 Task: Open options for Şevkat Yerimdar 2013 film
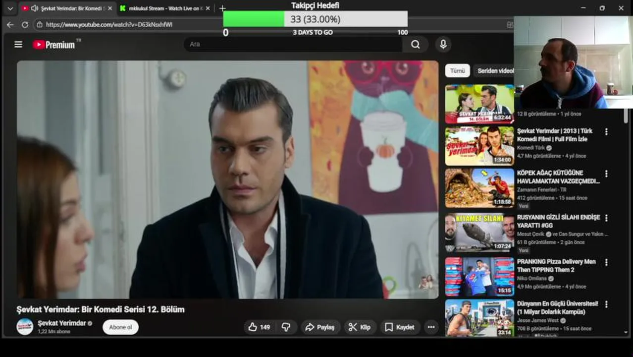(606, 132)
